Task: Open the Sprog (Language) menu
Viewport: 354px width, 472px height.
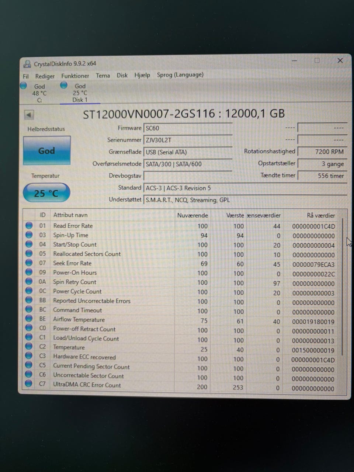Action: tap(180, 74)
